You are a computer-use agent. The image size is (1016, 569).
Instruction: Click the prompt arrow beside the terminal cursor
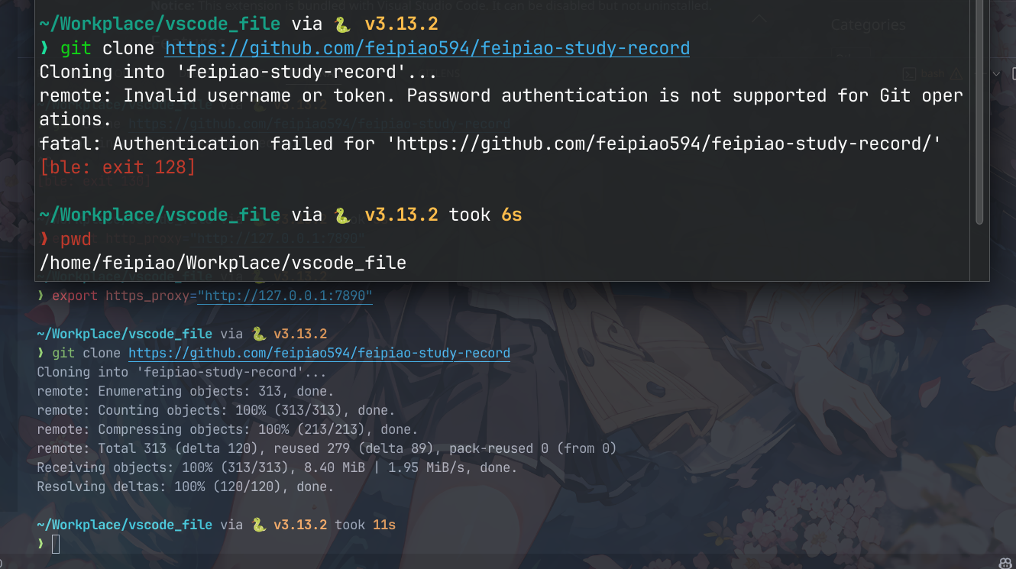tap(40, 543)
